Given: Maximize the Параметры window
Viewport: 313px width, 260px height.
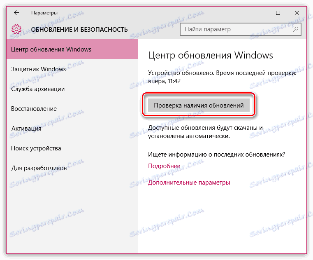Looking at the screenshot, I should point(278,13).
